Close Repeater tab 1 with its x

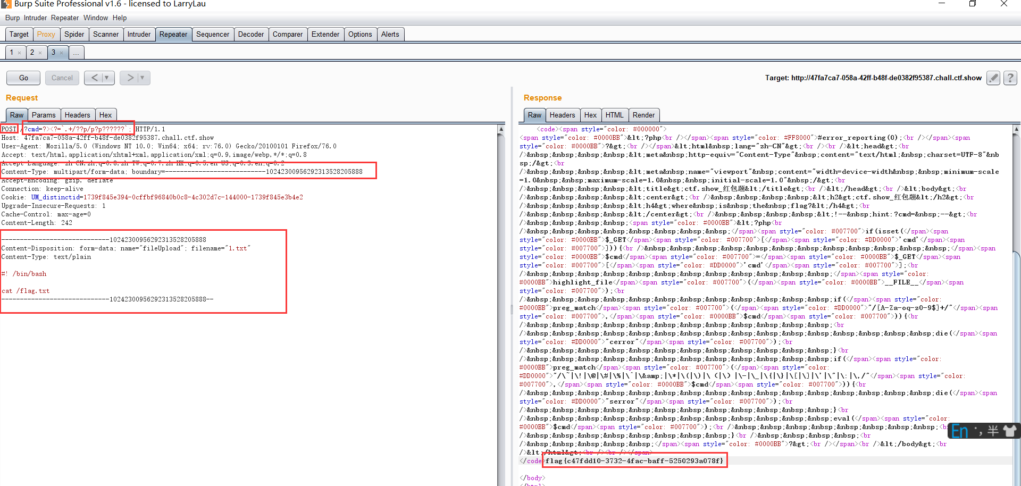(20, 53)
